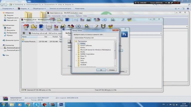Click Новая папка in Explorer toolbar
Image resolution: width=191 pixels, height=107 pixels.
[80, 9]
